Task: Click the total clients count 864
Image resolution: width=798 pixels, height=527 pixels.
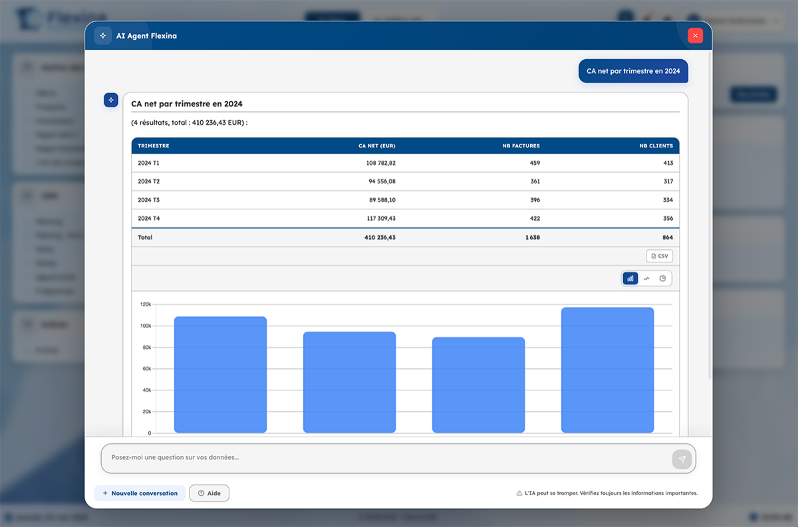Action: 668,237
